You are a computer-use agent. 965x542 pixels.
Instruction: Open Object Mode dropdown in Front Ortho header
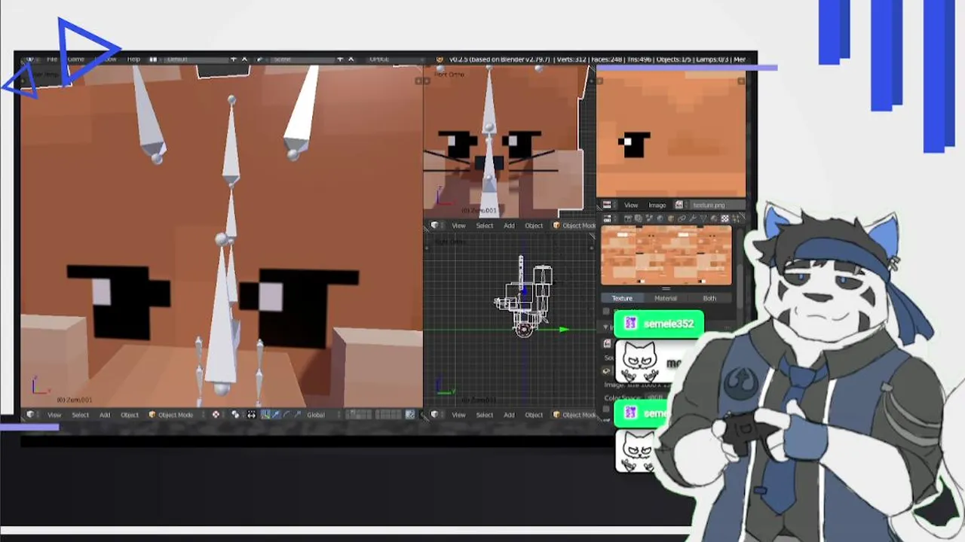(574, 226)
